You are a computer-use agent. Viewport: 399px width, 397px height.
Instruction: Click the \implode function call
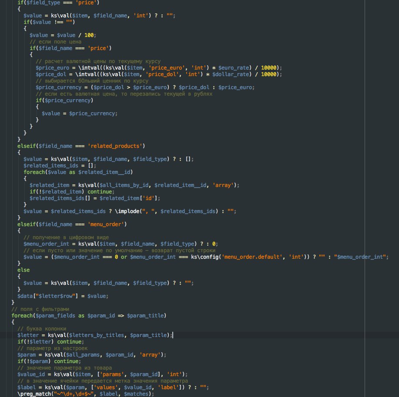tap(127, 211)
